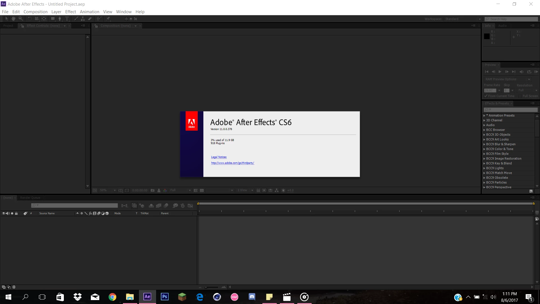
Task: Select the Horizontal Type tool
Action: pos(67,19)
